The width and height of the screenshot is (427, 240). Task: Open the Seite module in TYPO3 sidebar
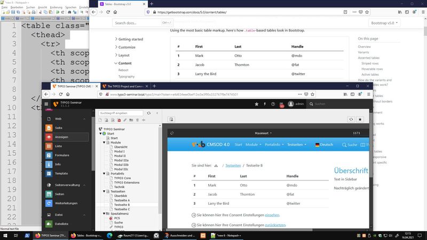67,128
